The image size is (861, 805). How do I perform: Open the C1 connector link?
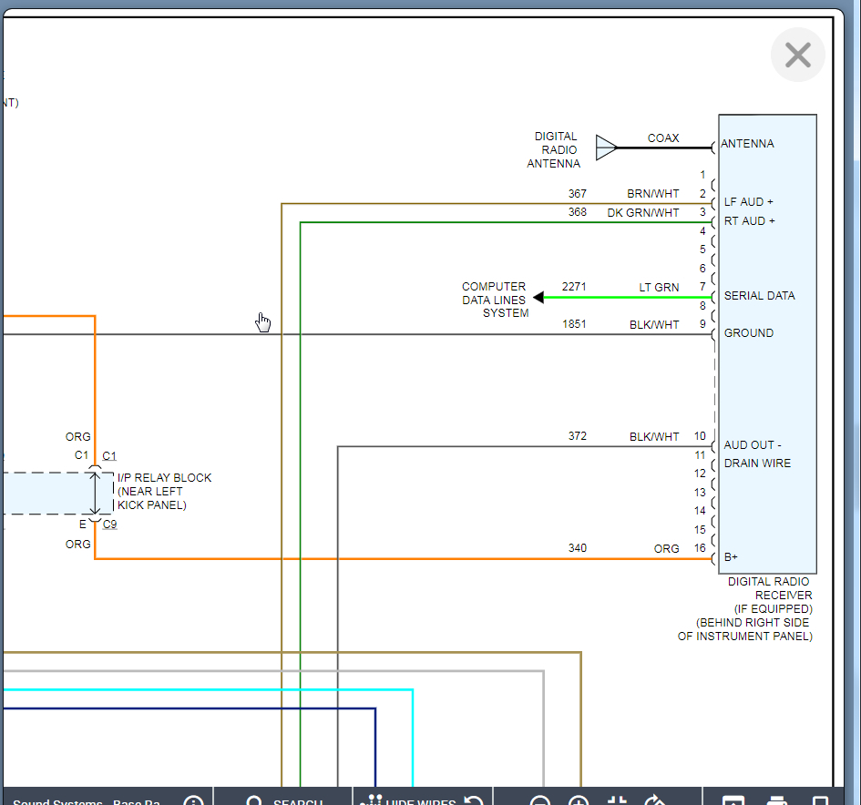109,455
